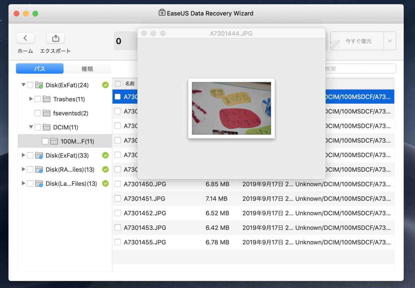The image size is (415, 288).
Task: Go back using the Home arrow button
Action: 25,38
